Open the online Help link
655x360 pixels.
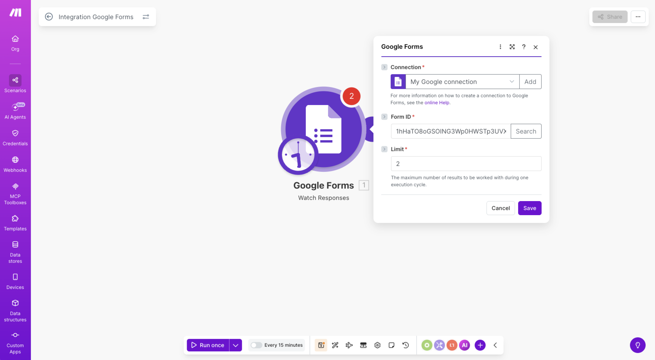coord(436,103)
